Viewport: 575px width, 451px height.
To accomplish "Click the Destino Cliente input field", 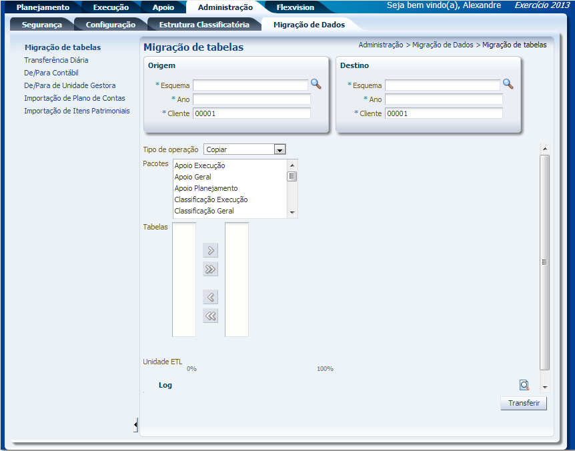I will 444,113.
